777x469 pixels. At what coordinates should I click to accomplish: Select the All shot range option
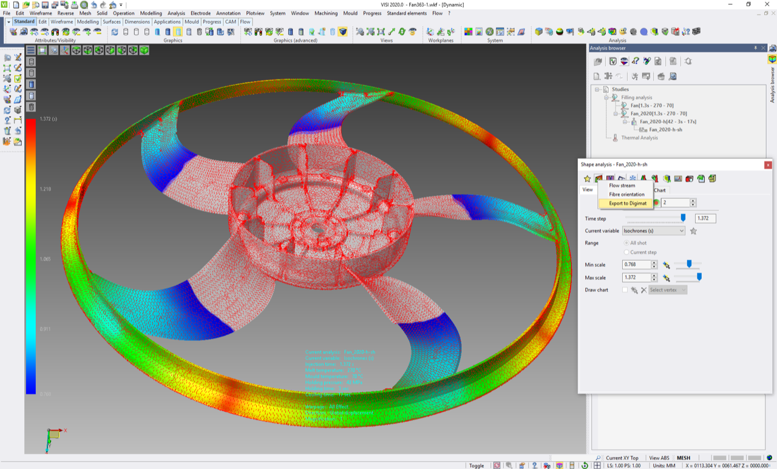pos(626,243)
